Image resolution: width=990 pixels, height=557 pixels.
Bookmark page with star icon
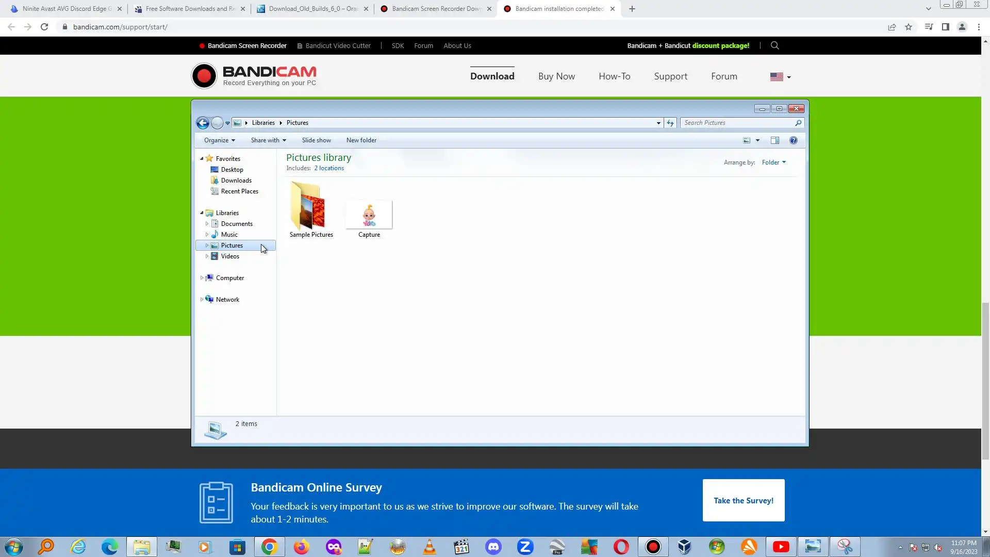click(909, 27)
